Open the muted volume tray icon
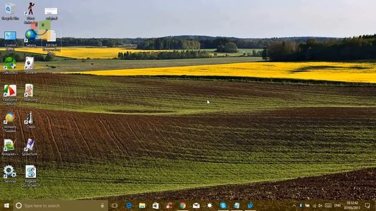Screen dimensions: 376x211 coord(320,206)
